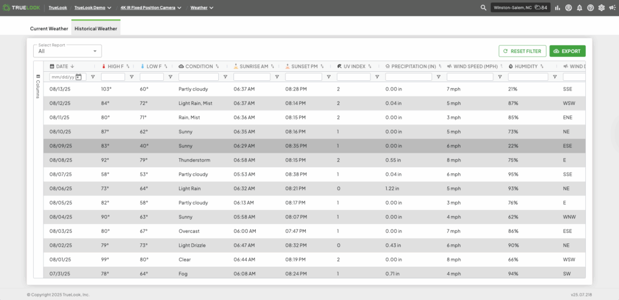Open the user profile icon
The width and height of the screenshot is (619, 300).
tap(568, 7)
